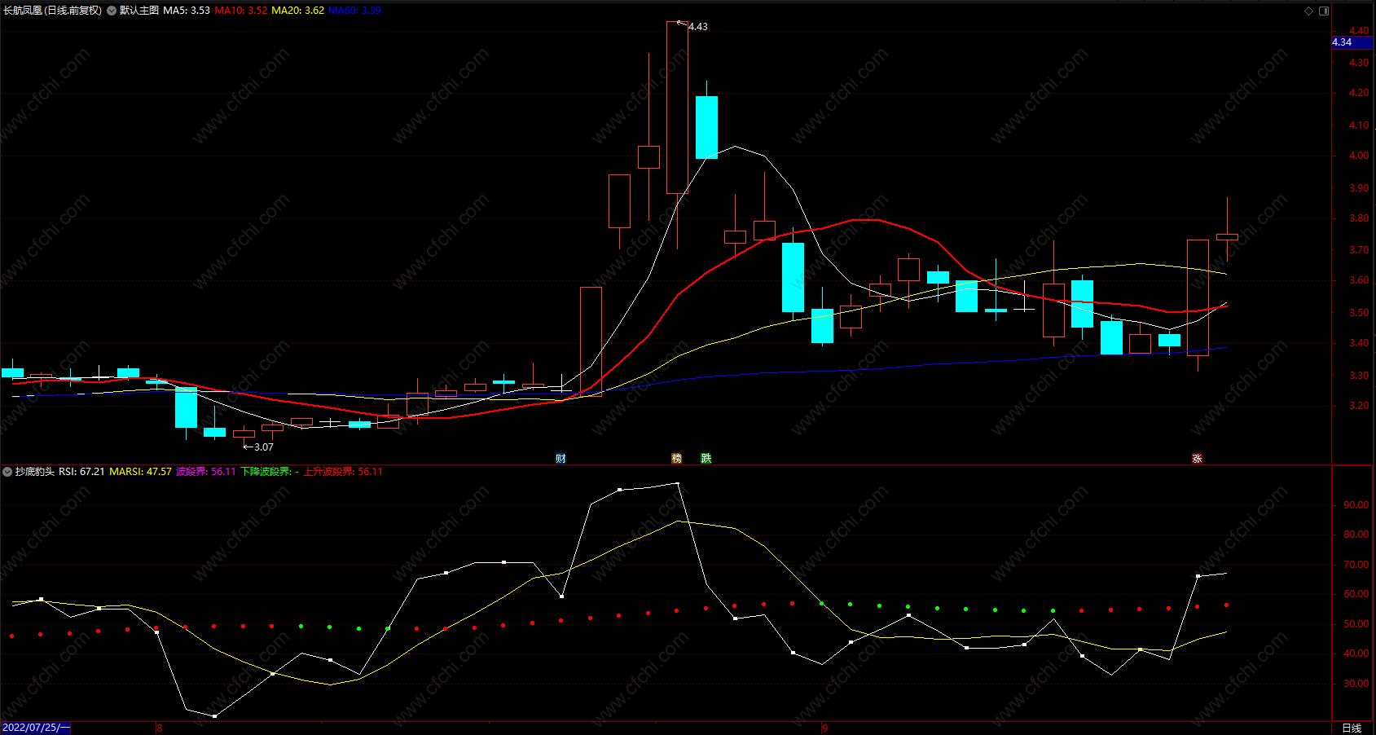
Task: Click the 30.00 RSI axis label
Action: click(1356, 684)
